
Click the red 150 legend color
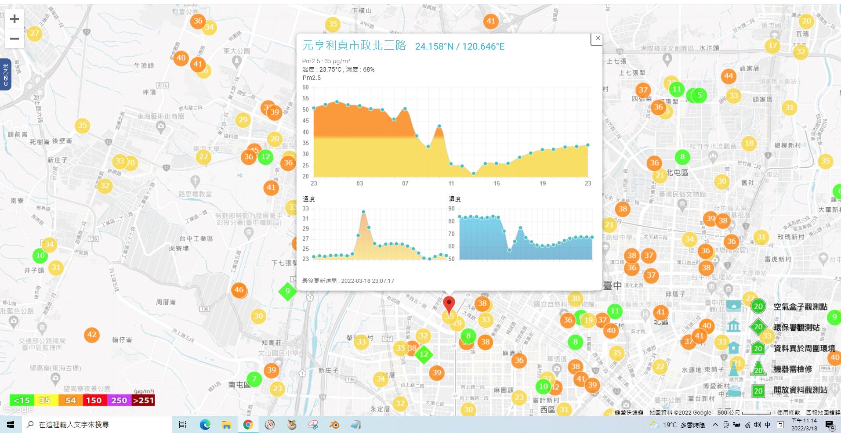pos(94,400)
